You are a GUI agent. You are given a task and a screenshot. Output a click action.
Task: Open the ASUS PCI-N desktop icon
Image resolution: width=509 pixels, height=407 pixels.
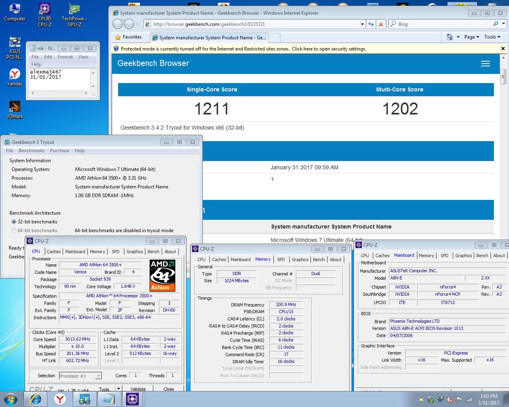pyautogui.click(x=15, y=48)
